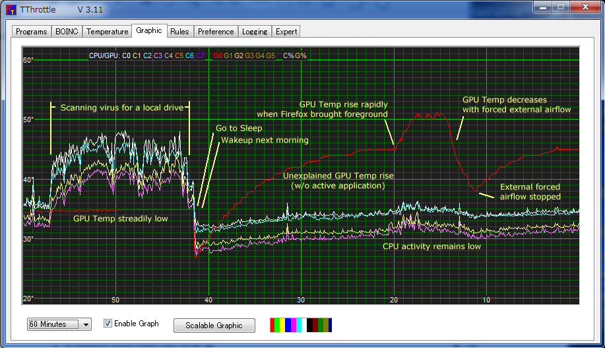Click the 10 minute mark on time axis
Viewport: 605px width, 348px height.
pos(486,300)
